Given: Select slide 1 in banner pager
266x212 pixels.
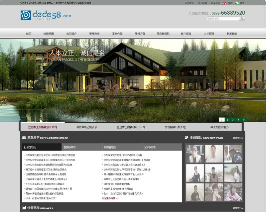Looking at the screenshot, I should pos(222,120).
